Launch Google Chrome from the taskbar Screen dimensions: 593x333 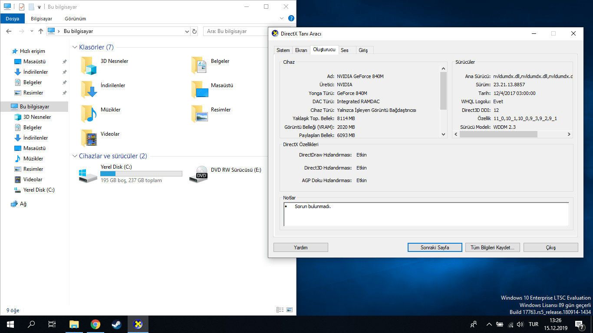pyautogui.click(x=96, y=324)
